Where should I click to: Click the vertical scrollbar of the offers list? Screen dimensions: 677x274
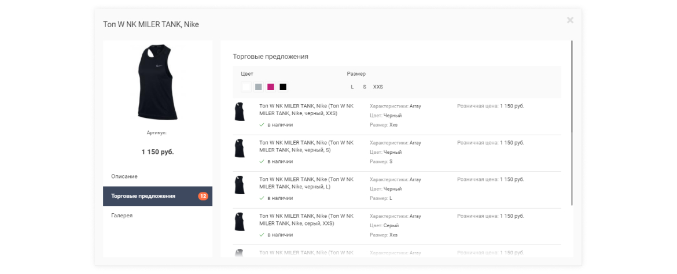572,123
